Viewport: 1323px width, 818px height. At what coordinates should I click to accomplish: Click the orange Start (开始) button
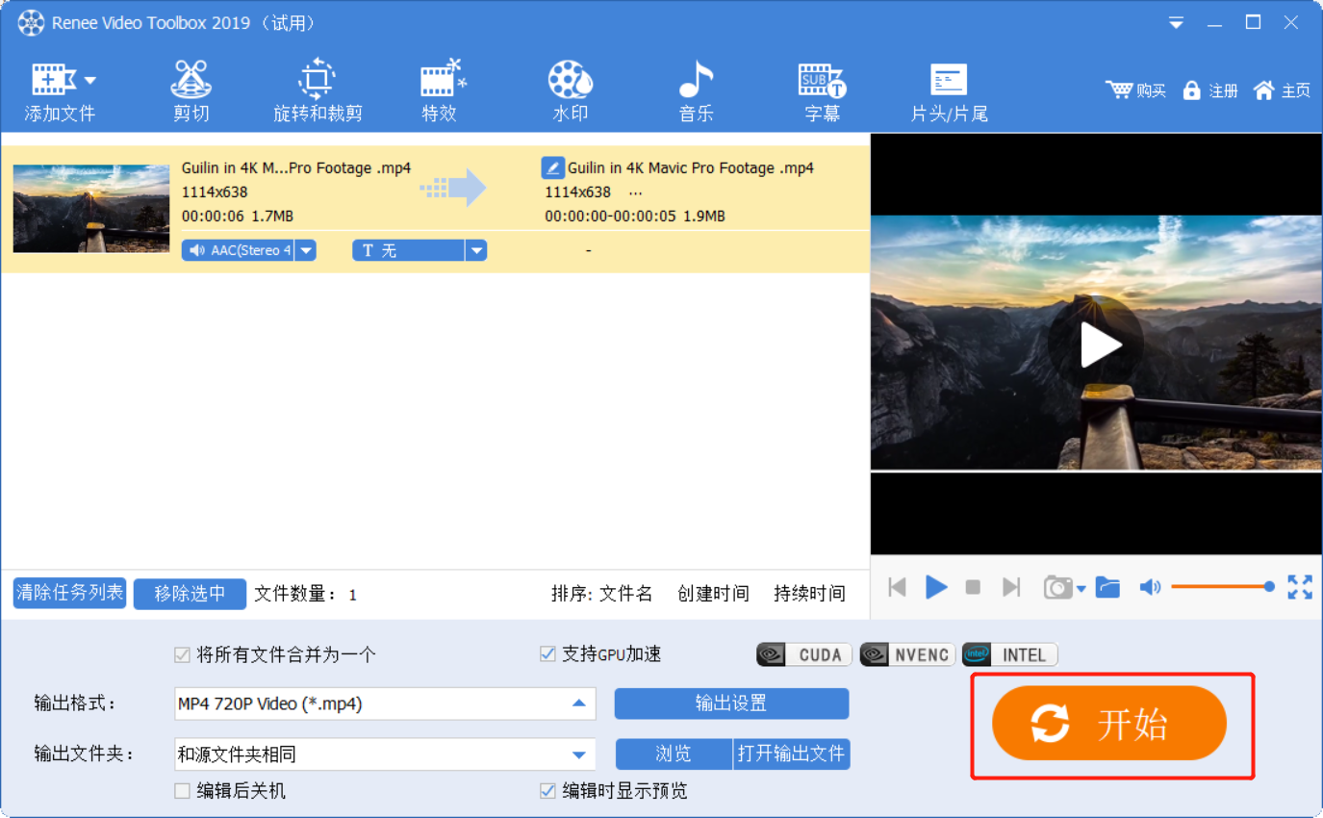(x=1109, y=724)
